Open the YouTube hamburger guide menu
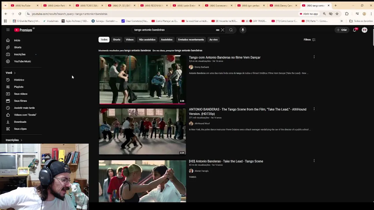This screenshot has width=374, height=210. coord(8,30)
